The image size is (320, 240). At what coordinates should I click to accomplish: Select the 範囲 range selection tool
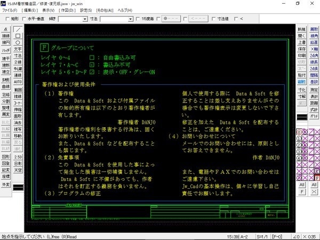tap(18, 90)
